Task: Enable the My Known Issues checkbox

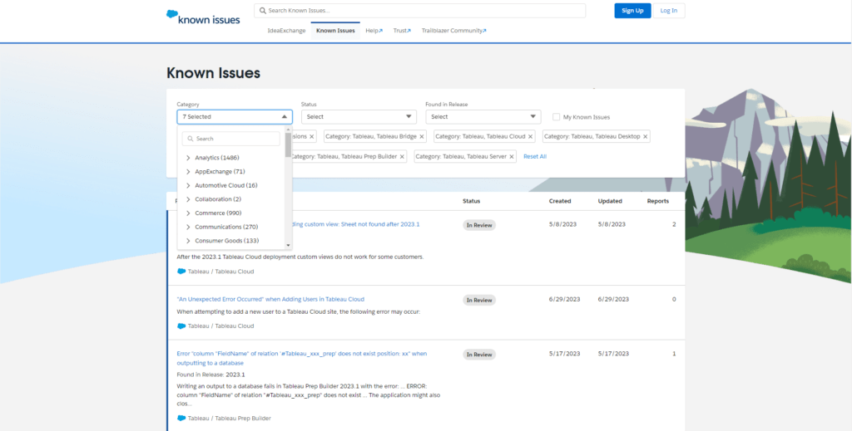Action: [556, 117]
